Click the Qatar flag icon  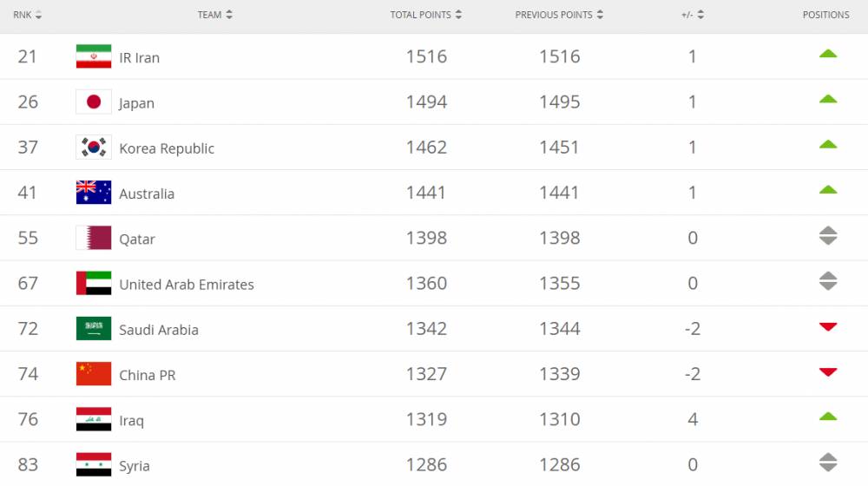(x=94, y=238)
